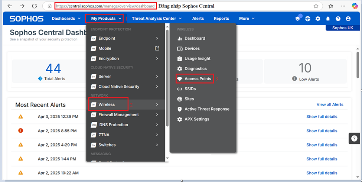Open Access Points in Wireless submenu

pos(198,79)
